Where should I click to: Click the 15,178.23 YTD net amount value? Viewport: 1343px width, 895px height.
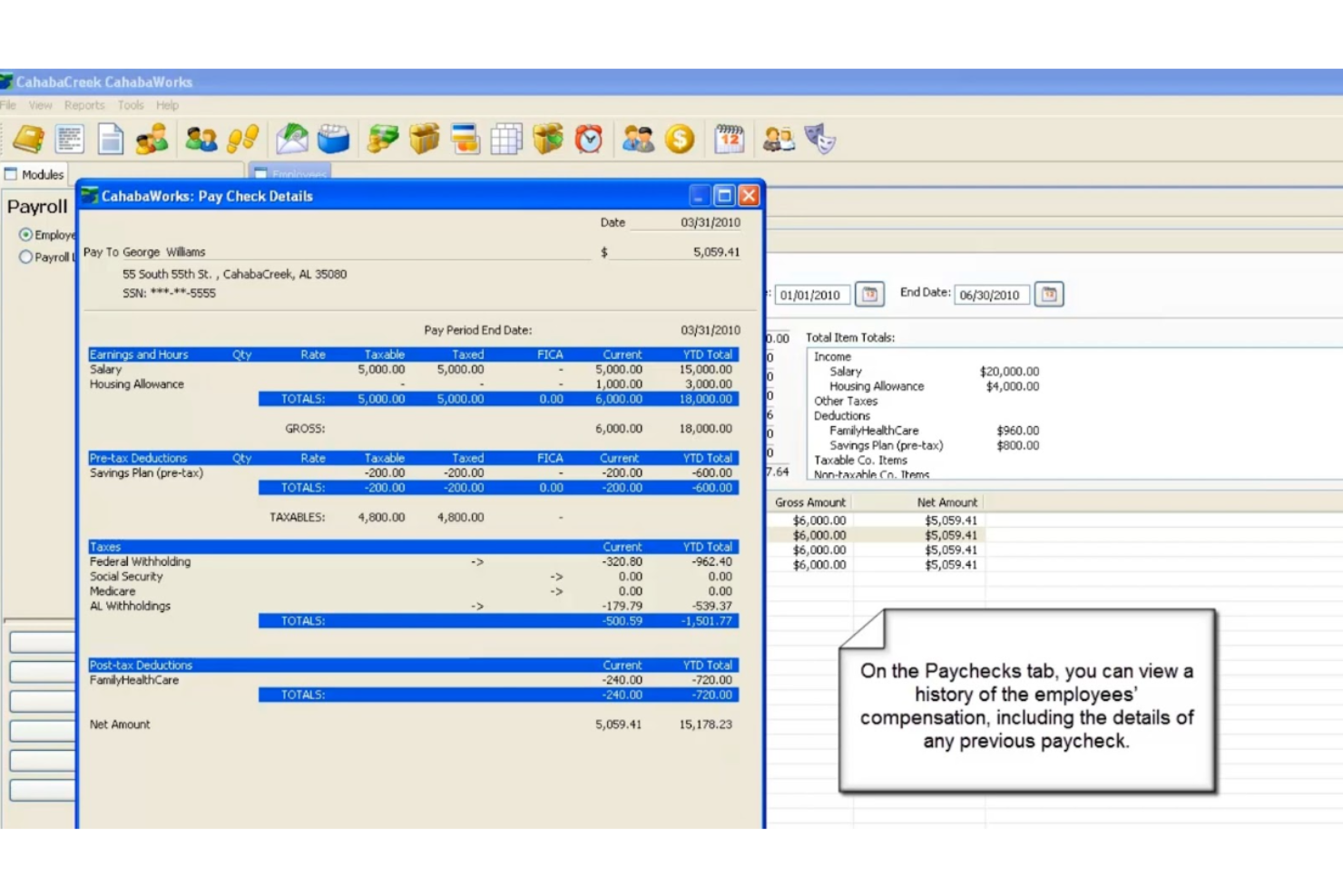705,725
